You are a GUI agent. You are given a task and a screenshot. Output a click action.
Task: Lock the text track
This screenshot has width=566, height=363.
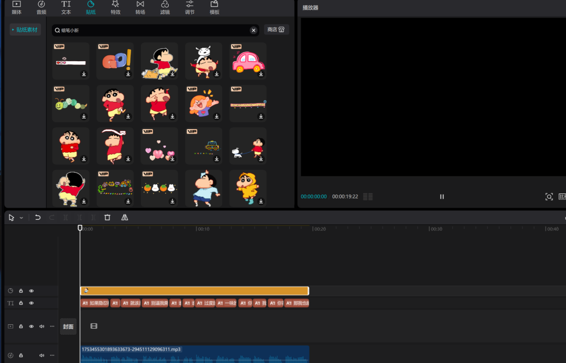point(21,303)
